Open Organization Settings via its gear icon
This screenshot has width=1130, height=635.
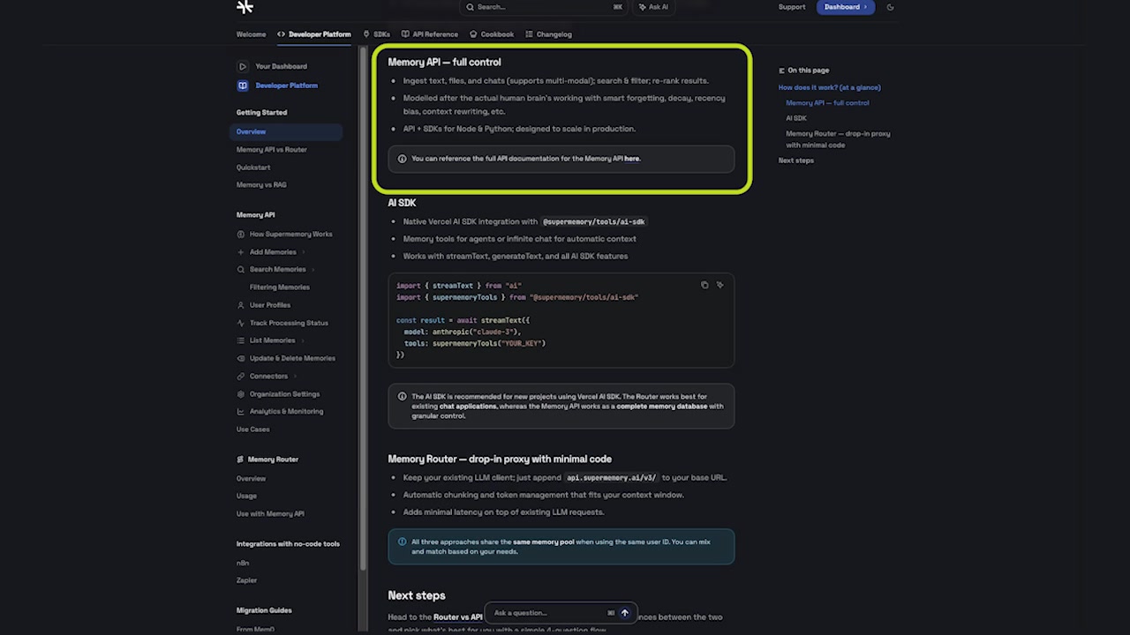240,393
